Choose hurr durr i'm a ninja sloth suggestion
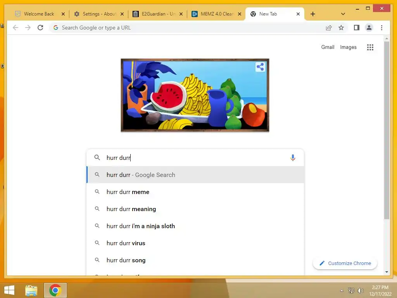 (195, 226)
